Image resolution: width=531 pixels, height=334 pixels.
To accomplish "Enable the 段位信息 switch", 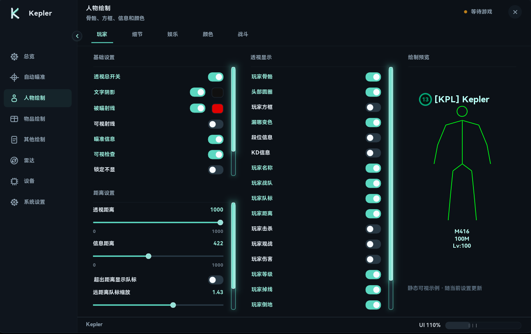I will pyautogui.click(x=373, y=138).
